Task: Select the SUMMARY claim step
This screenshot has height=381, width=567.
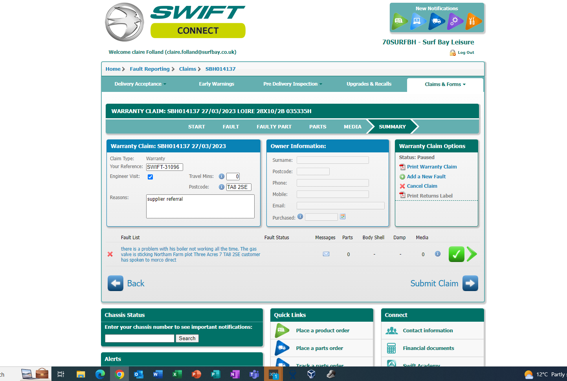Action: [392, 127]
